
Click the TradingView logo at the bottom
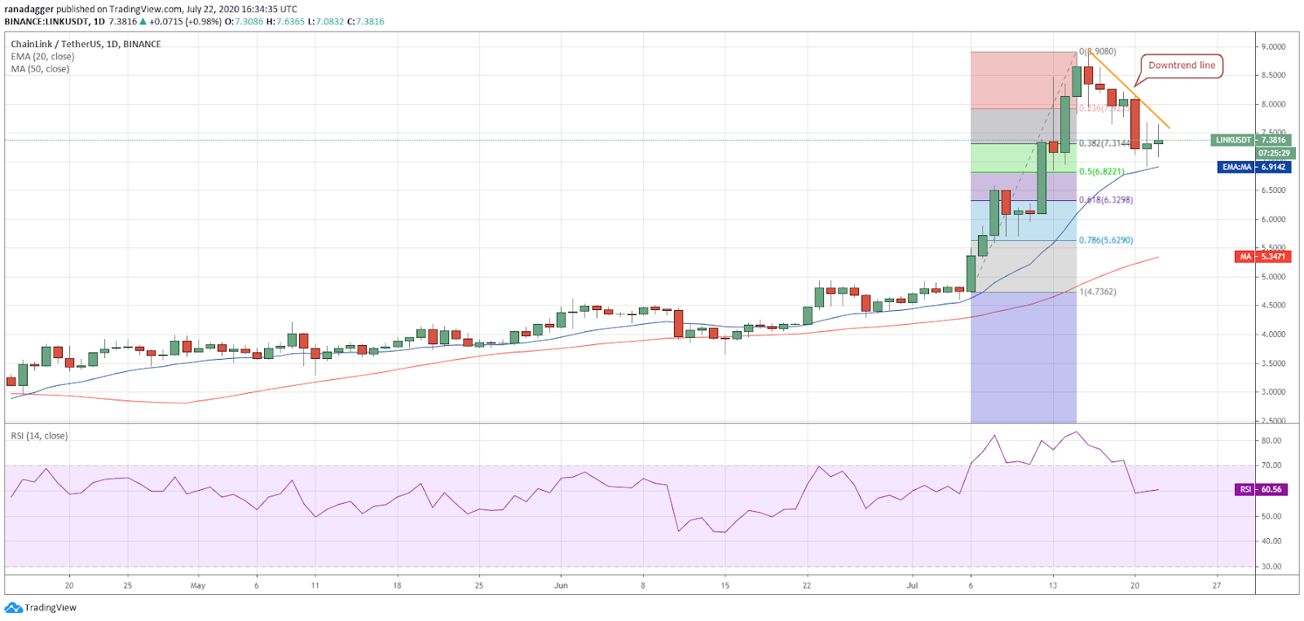click(41, 607)
